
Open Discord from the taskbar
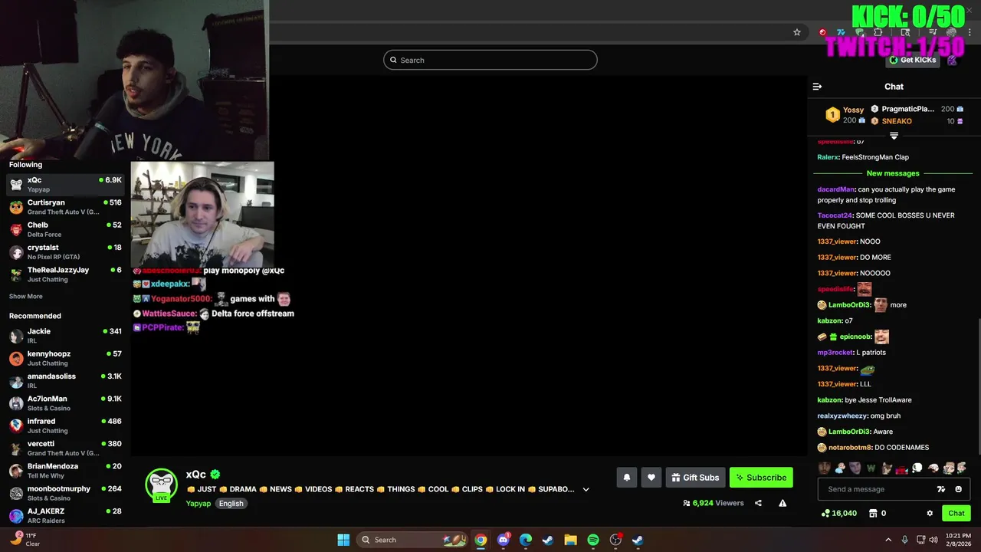(504, 540)
